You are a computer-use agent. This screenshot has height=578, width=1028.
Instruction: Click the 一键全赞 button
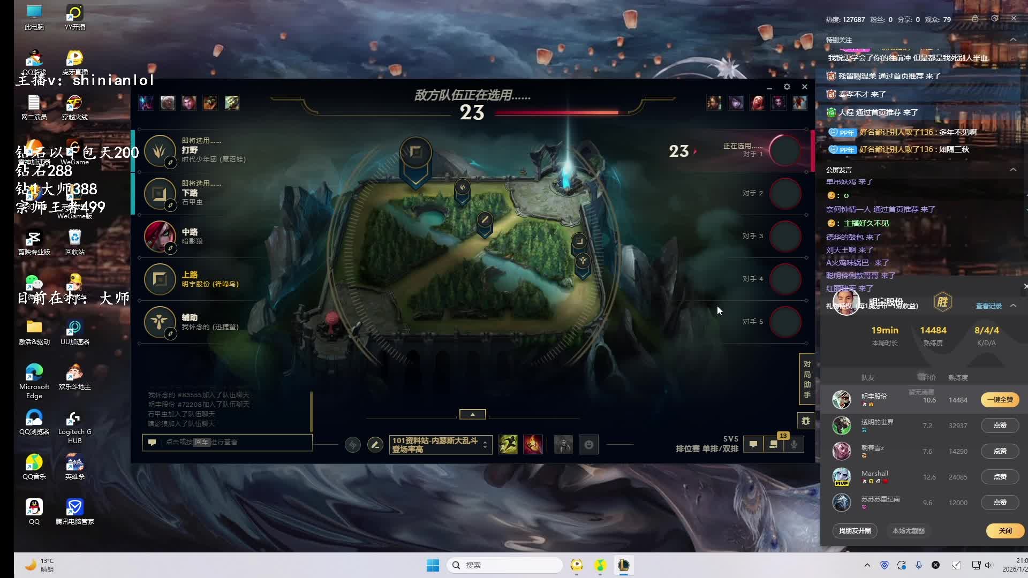999,400
